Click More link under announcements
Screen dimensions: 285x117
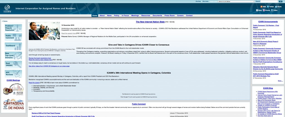coord(280,81)
